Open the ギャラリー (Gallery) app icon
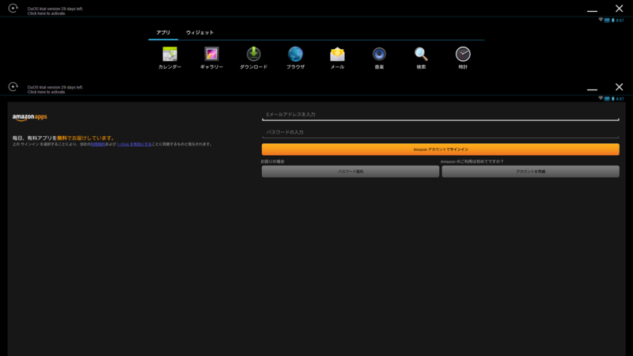The width and height of the screenshot is (633, 356). 211,54
